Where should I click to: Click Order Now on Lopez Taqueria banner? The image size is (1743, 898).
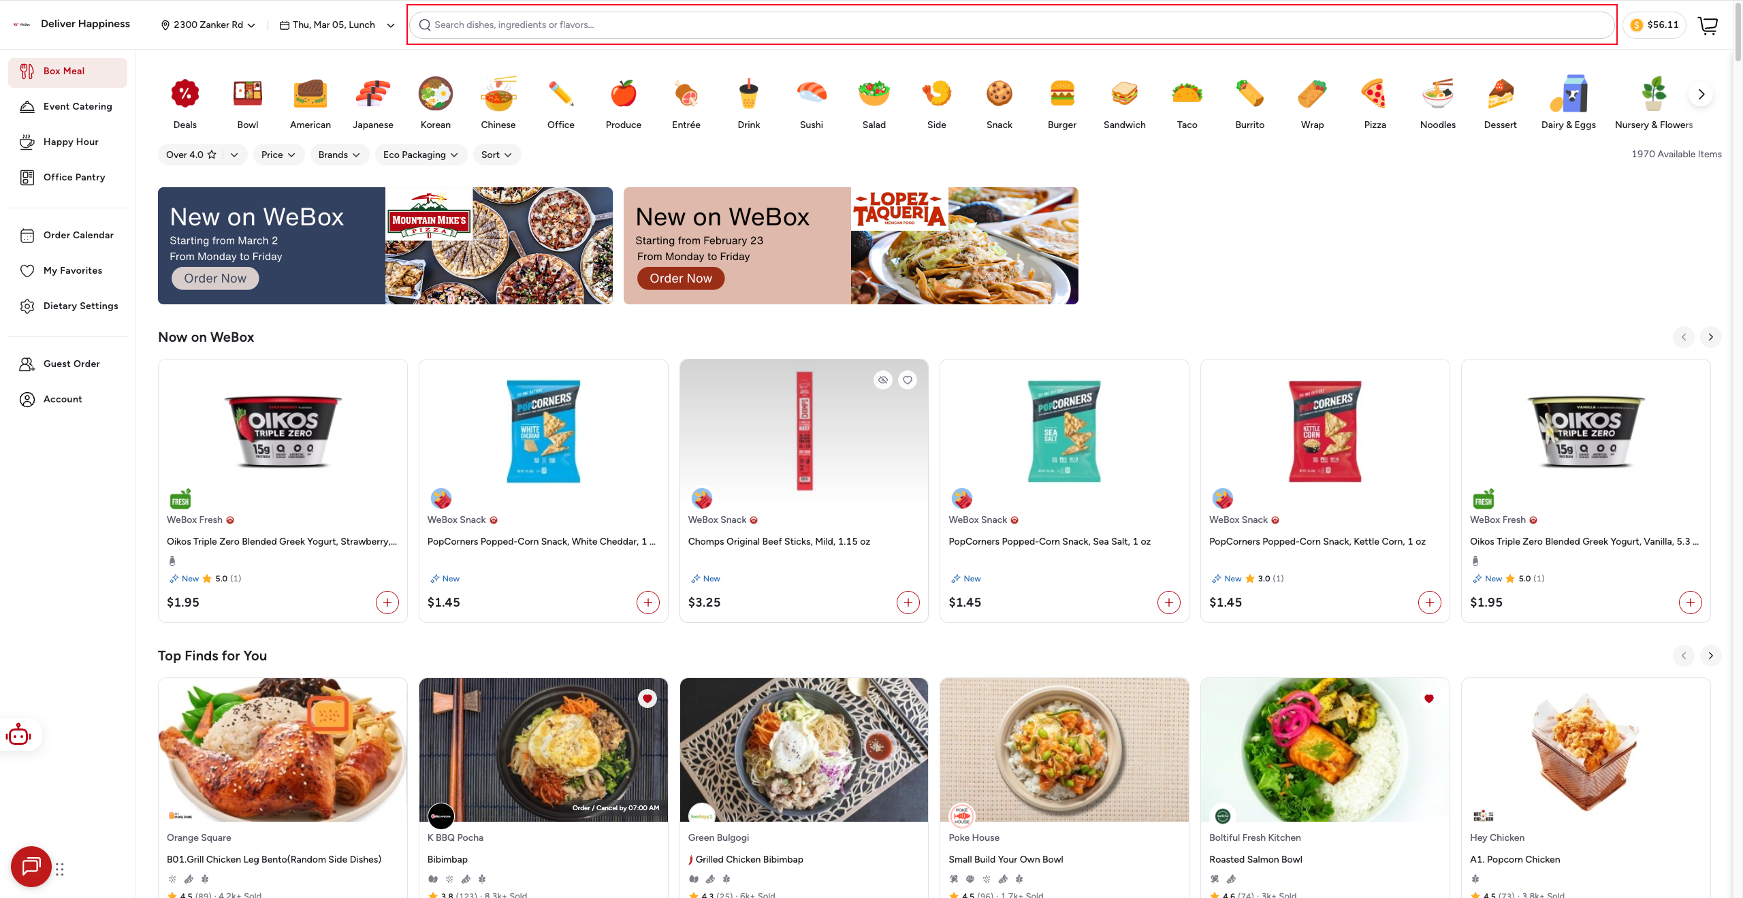pyautogui.click(x=681, y=278)
